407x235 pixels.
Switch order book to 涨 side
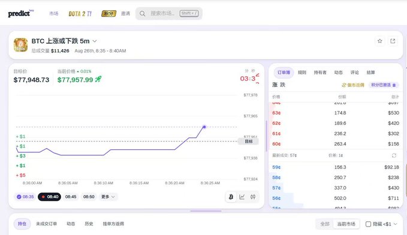point(275,85)
